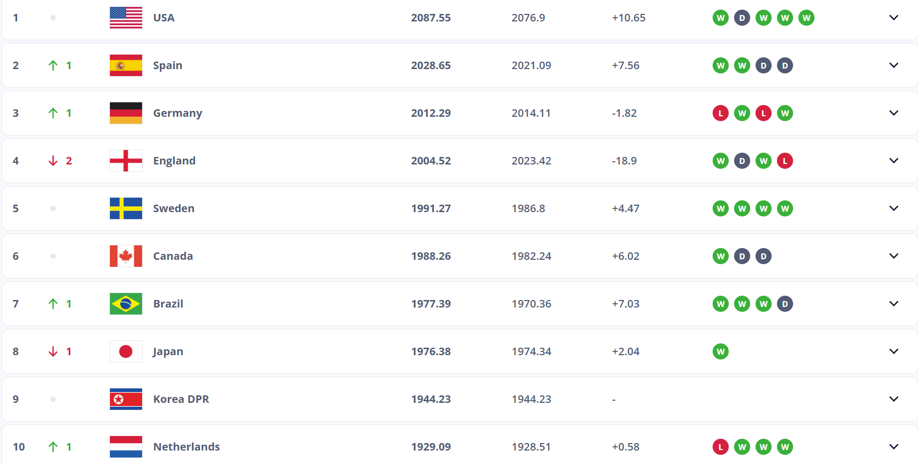Expand the USA ranking row
This screenshot has height=465, width=918.
point(893,18)
